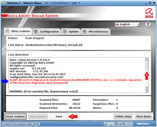Switch to the Configuration tab

pos(47,32)
